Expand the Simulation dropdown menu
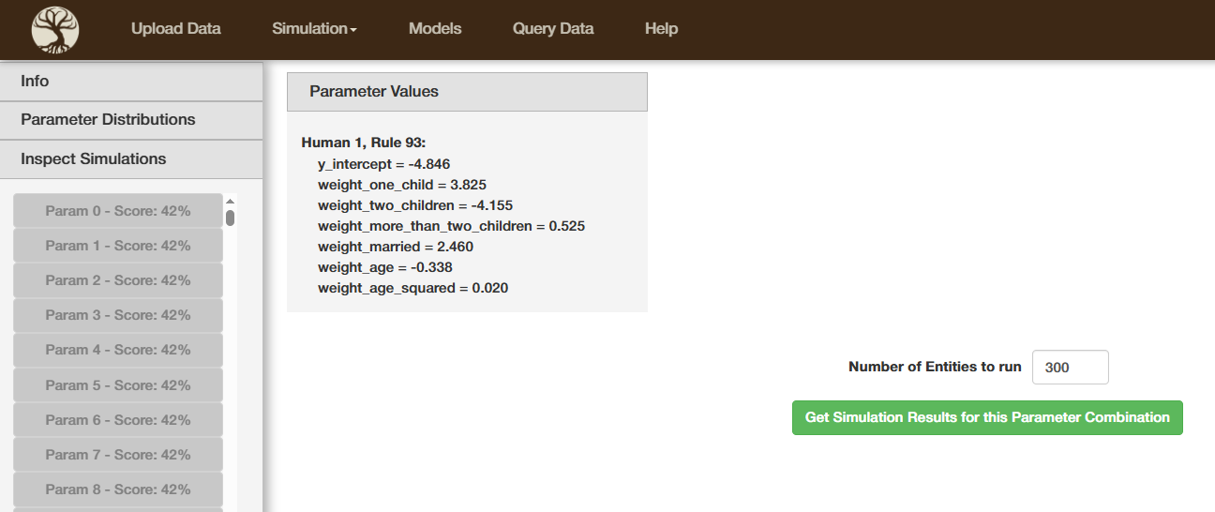 point(314,28)
